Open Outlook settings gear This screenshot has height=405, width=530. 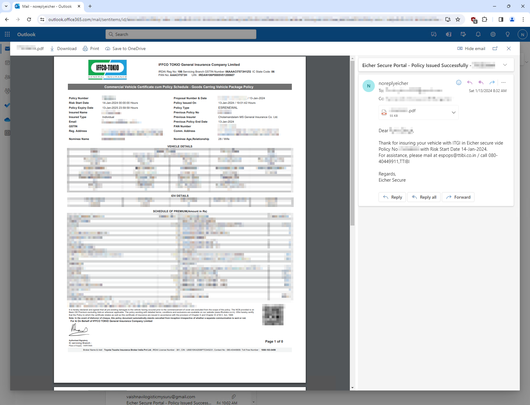[493, 34]
